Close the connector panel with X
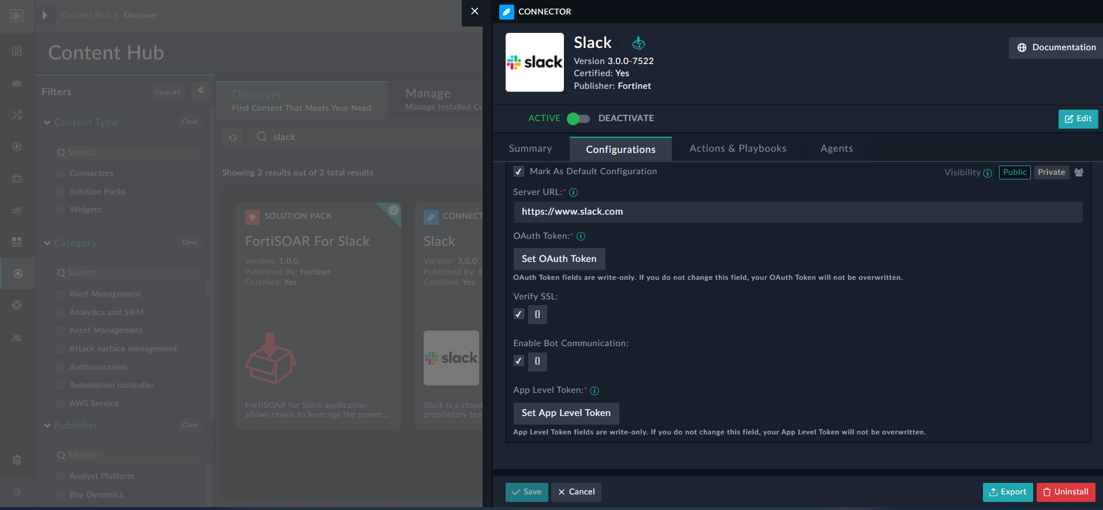The image size is (1103, 510). pos(474,12)
